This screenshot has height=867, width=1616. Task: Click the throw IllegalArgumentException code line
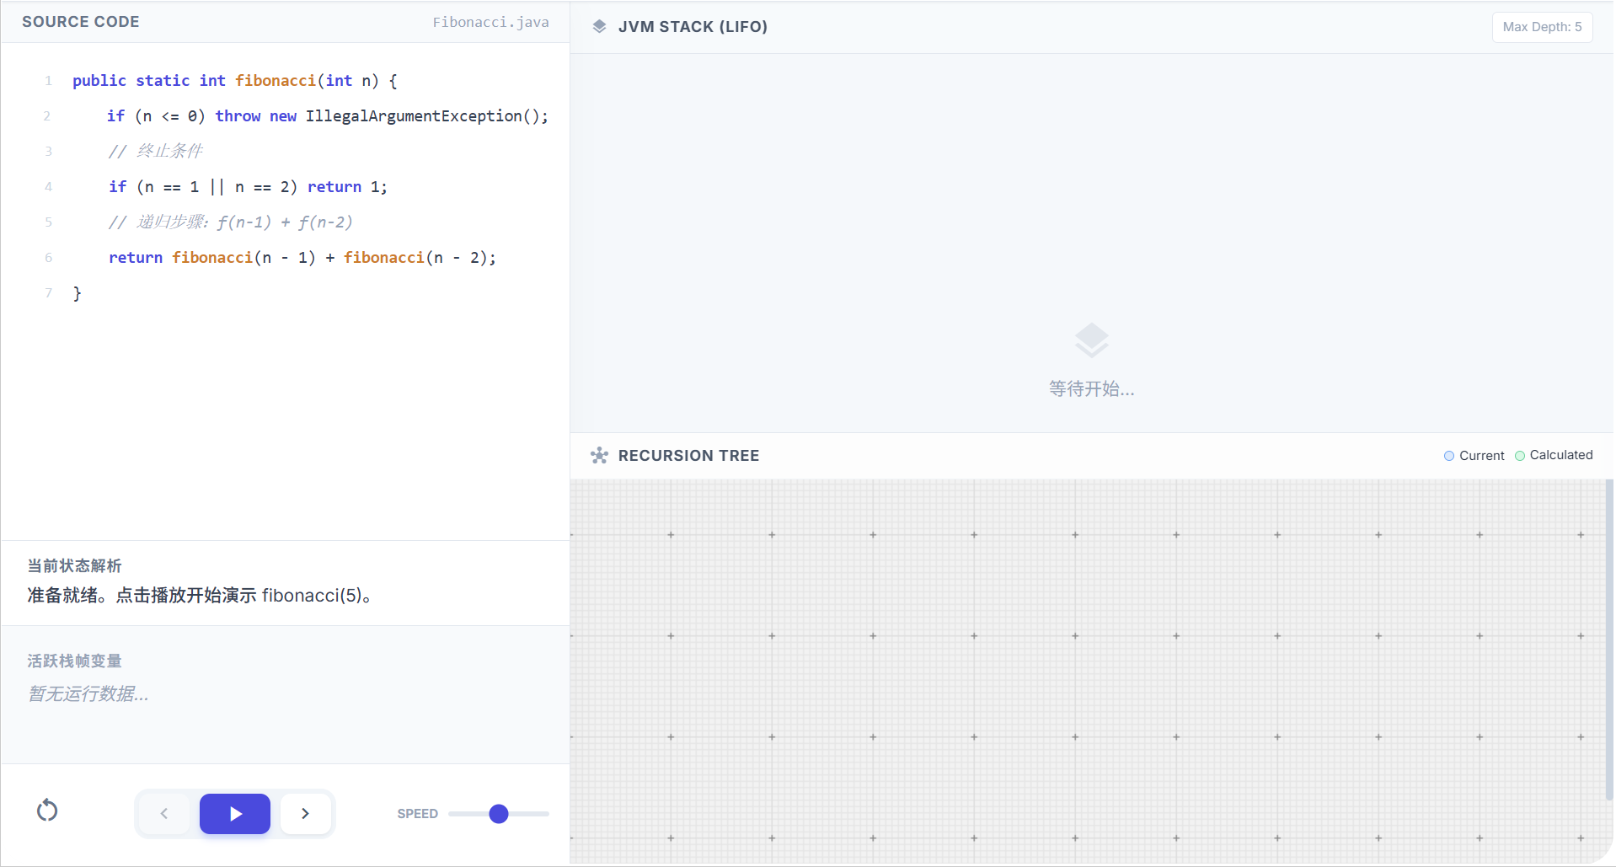[327, 116]
